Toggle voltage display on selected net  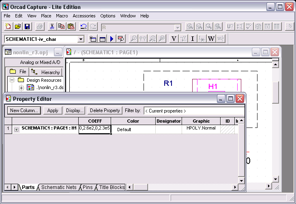pyautogui.click(x=183, y=39)
